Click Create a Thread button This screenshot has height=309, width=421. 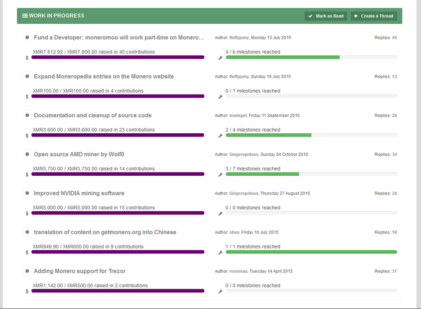point(373,16)
